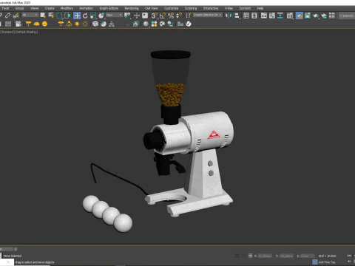Open the selection filter dropdown
The height and width of the screenshot is (266, 355).
point(30,15)
